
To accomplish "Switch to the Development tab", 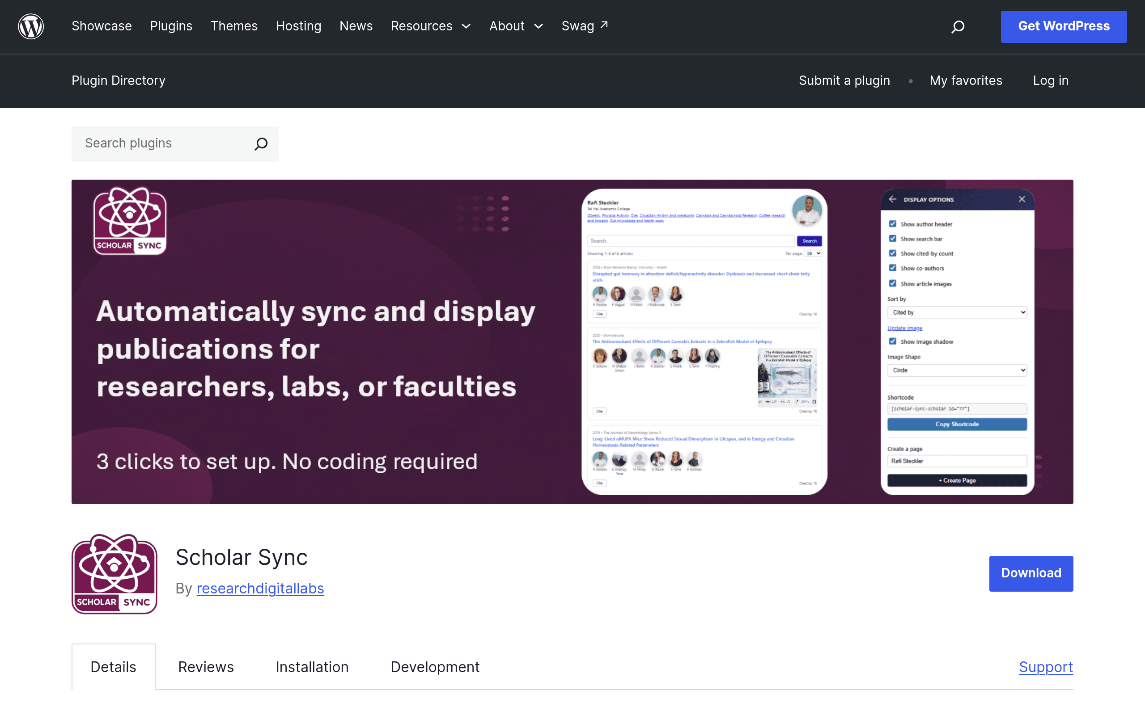I will [435, 667].
